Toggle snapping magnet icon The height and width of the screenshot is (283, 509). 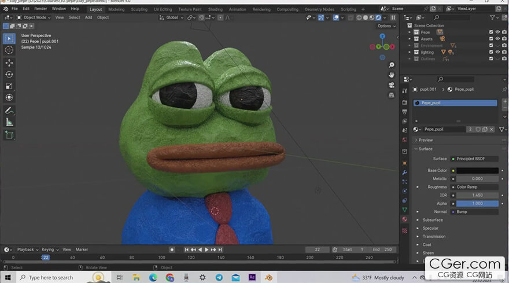click(201, 17)
